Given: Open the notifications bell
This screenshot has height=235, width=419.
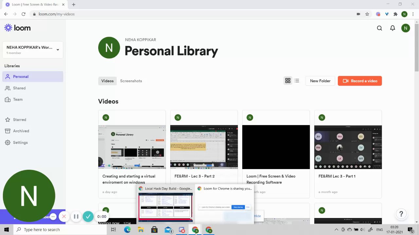Looking at the screenshot, I should click(x=392, y=28).
